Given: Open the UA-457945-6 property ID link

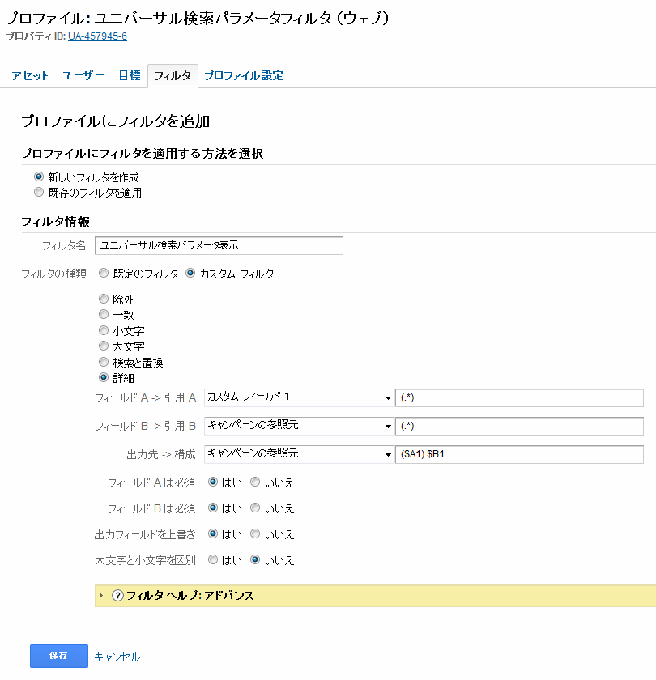Looking at the screenshot, I should 97,36.
